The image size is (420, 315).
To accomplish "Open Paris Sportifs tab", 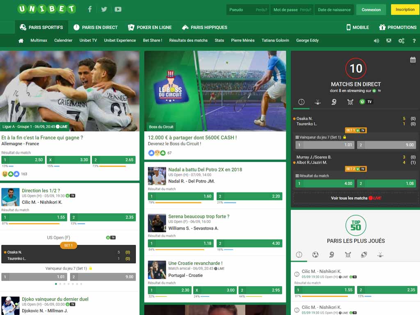I will click(41, 27).
